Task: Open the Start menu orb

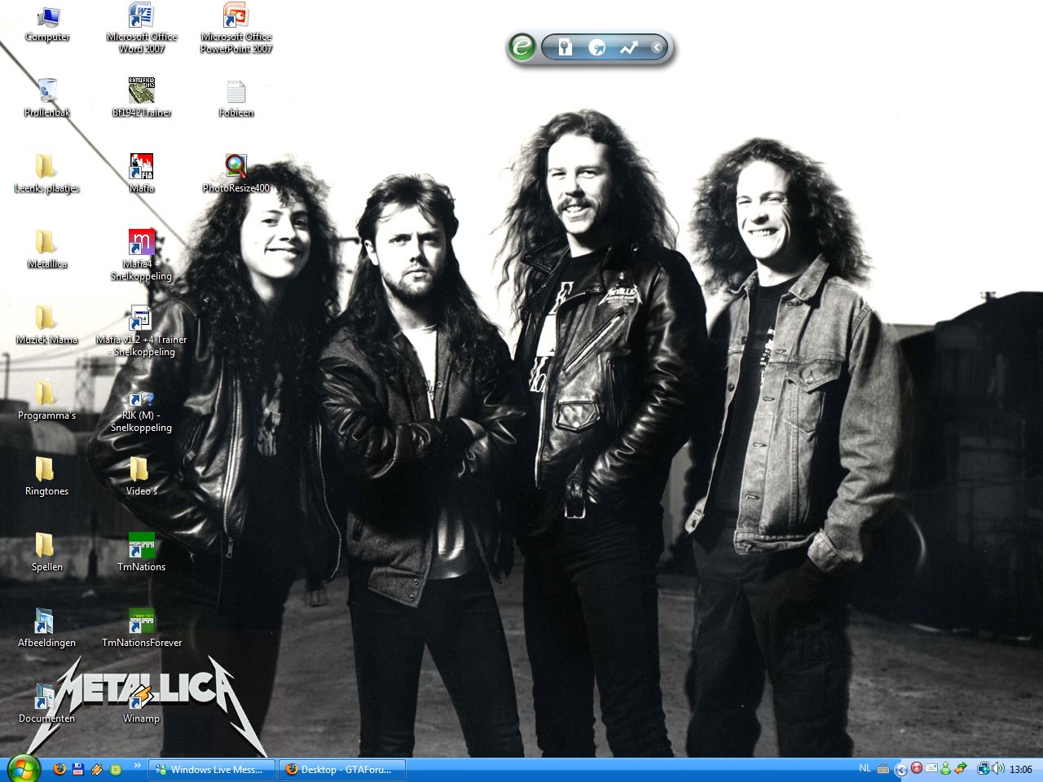Action: coord(23,769)
